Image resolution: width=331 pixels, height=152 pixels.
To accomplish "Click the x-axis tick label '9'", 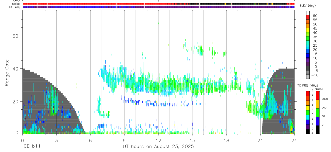I will 124,140.
